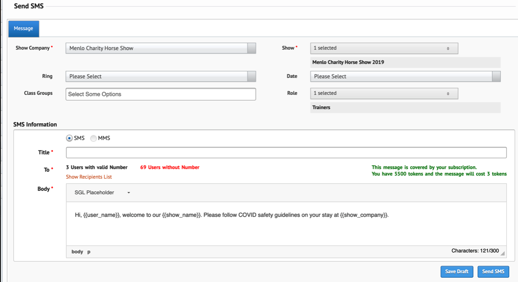Click the Title input field
The image size is (518, 282).
(286, 153)
